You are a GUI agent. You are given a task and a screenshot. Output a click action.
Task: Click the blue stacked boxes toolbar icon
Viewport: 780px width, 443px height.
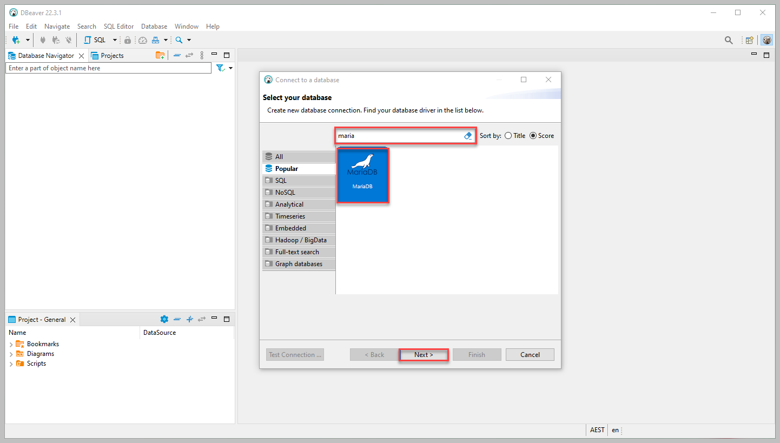pos(155,40)
